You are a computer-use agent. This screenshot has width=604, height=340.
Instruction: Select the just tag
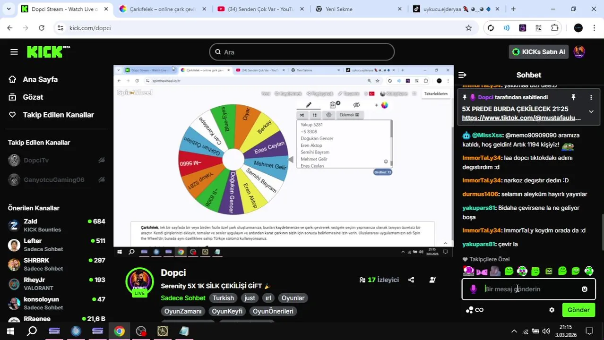250,298
